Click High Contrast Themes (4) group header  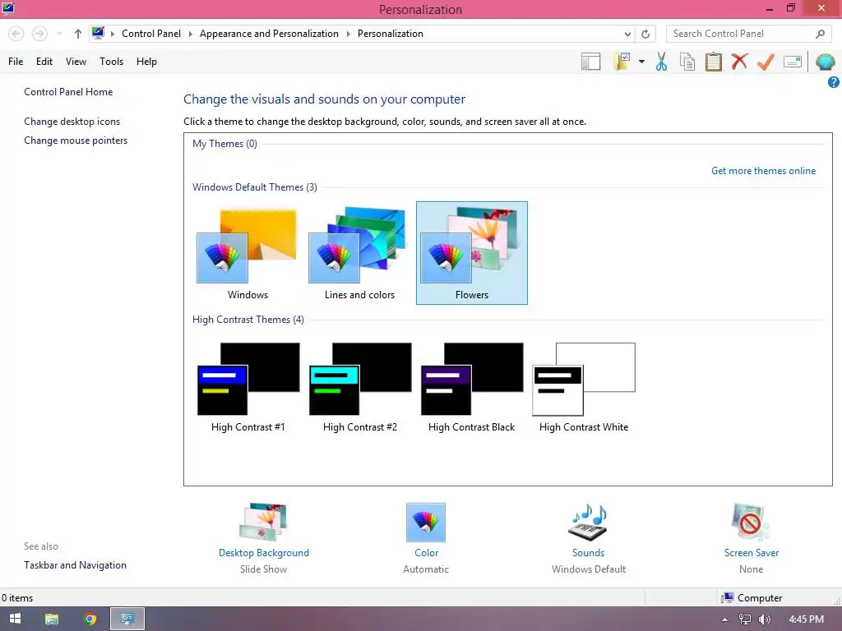click(248, 320)
